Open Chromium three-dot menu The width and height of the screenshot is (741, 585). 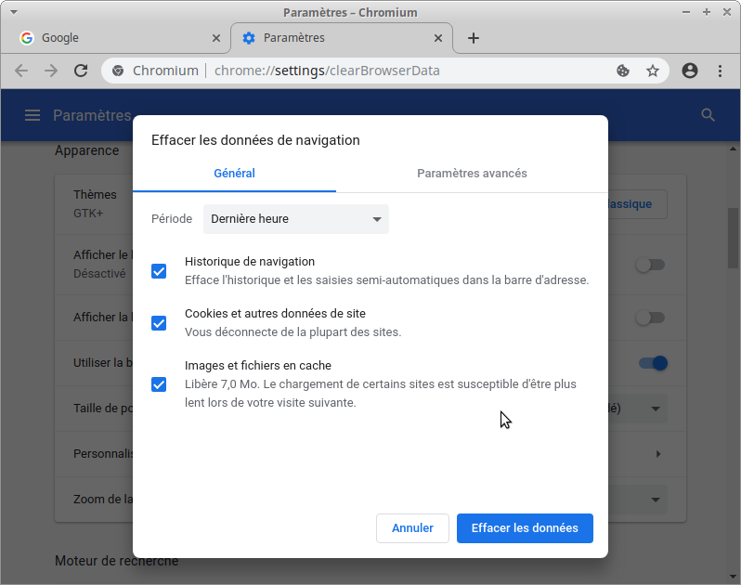tap(720, 71)
